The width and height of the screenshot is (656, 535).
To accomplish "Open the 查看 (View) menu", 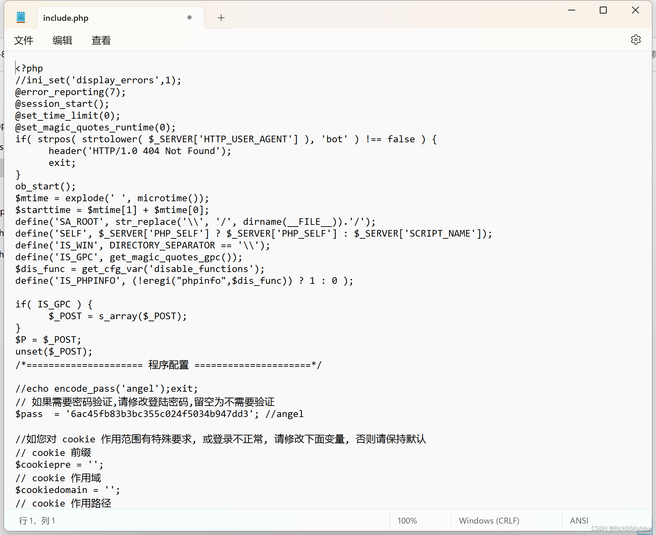I will tap(101, 40).
